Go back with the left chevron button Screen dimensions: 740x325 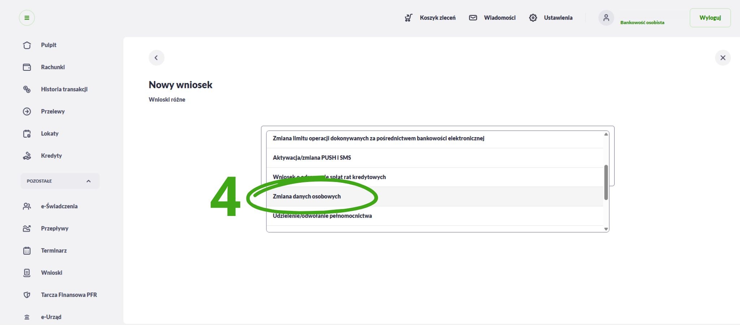point(156,58)
